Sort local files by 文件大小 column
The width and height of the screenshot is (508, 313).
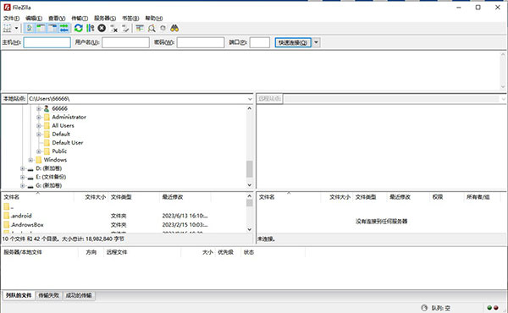click(91, 197)
